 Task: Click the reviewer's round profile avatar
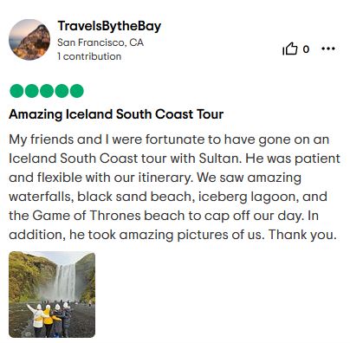pos(29,40)
